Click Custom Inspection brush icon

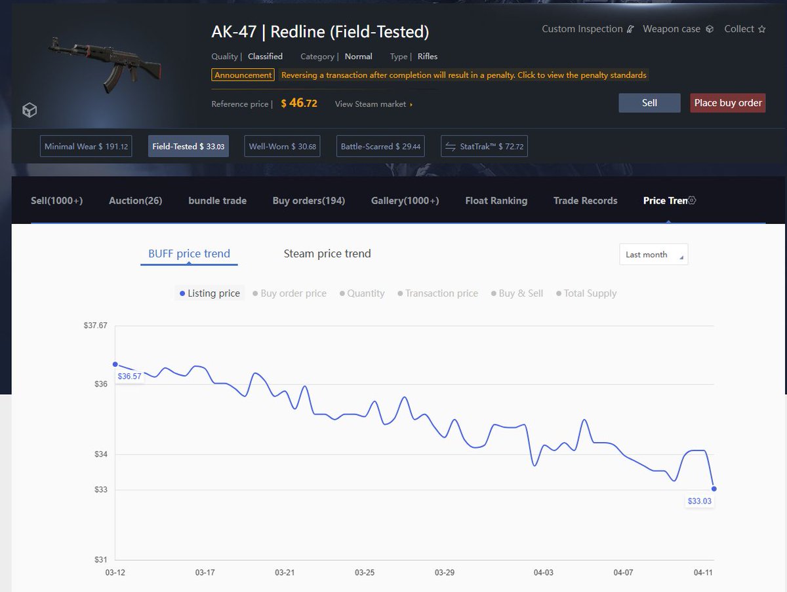631,29
